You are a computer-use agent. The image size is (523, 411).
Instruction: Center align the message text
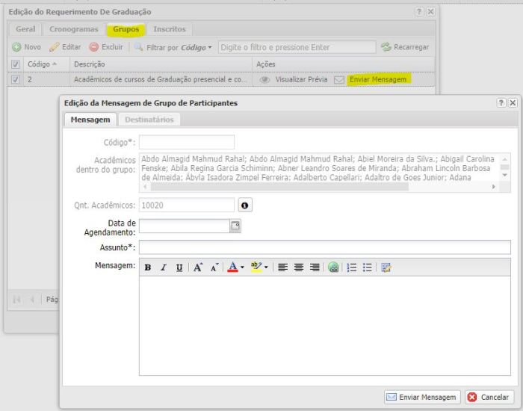pos(299,267)
